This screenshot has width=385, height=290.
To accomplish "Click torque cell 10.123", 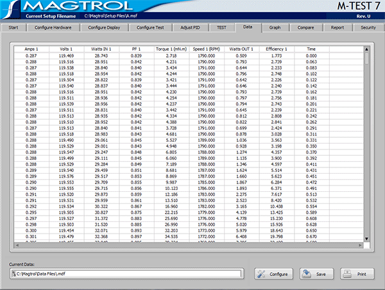I will [x=171, y=189].
